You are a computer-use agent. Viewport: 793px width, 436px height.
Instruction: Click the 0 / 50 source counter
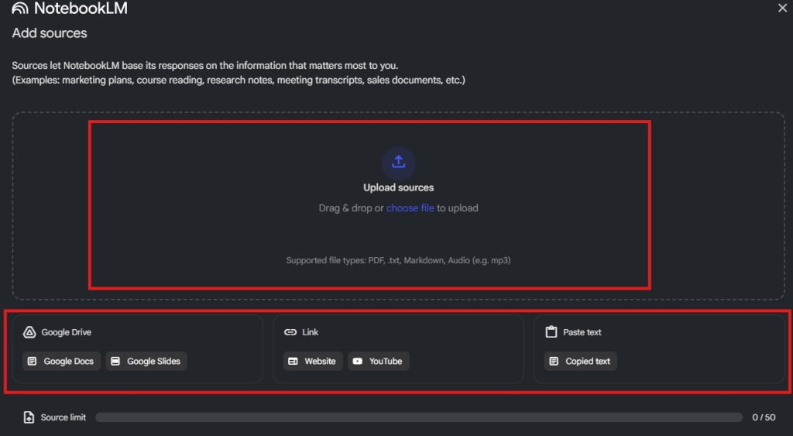763,417
